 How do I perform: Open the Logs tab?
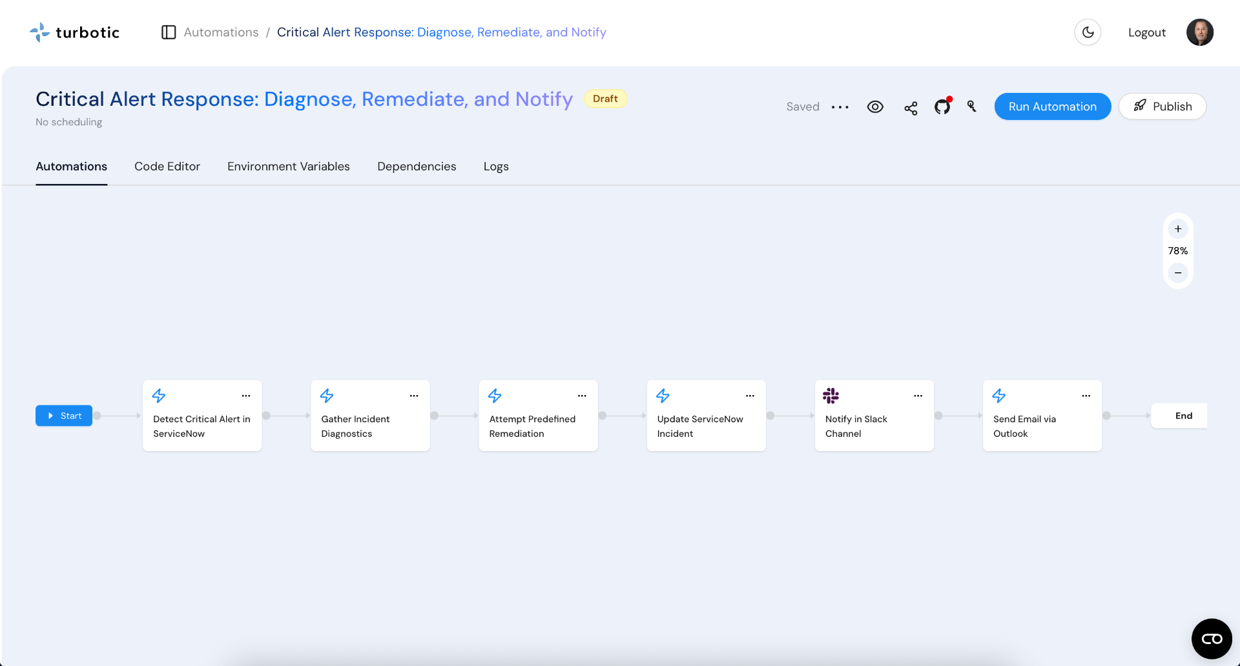pos(496,166)
